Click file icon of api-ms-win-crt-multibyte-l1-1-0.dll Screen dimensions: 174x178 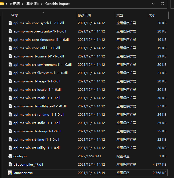click(10, 106)
